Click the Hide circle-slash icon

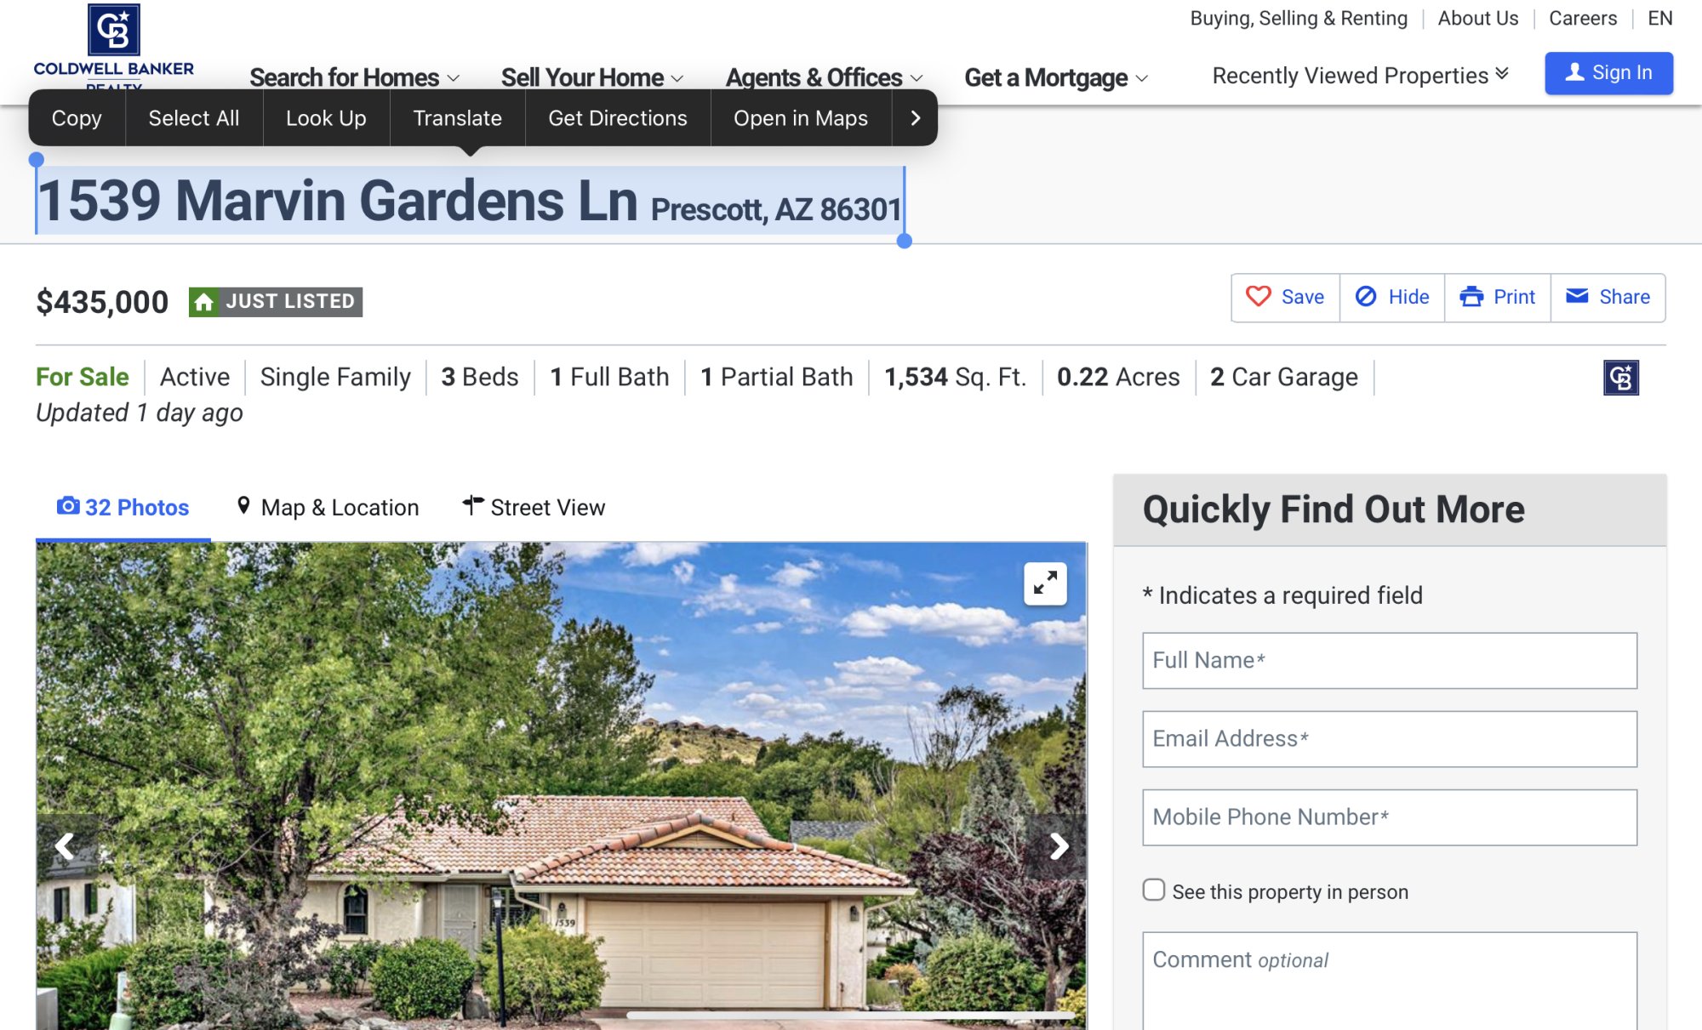pos(1366,296)
